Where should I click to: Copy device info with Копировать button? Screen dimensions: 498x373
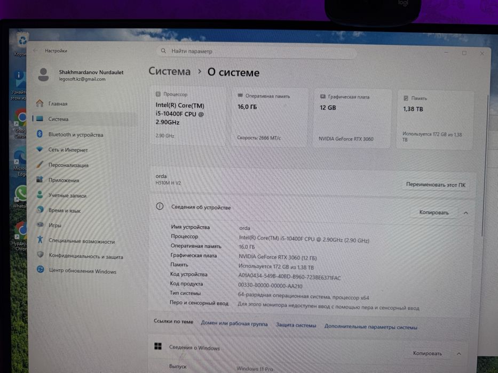[x=434, y=212]
